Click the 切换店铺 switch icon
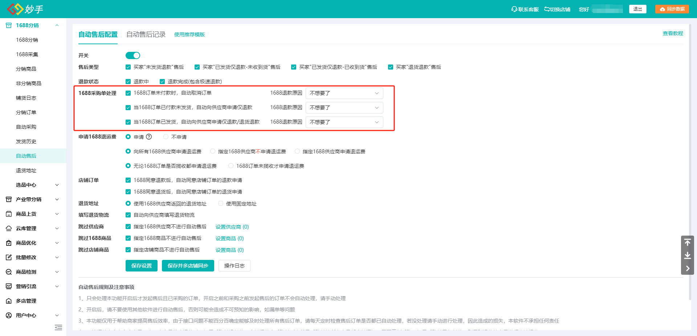697x336 pixels. point(547,9)
